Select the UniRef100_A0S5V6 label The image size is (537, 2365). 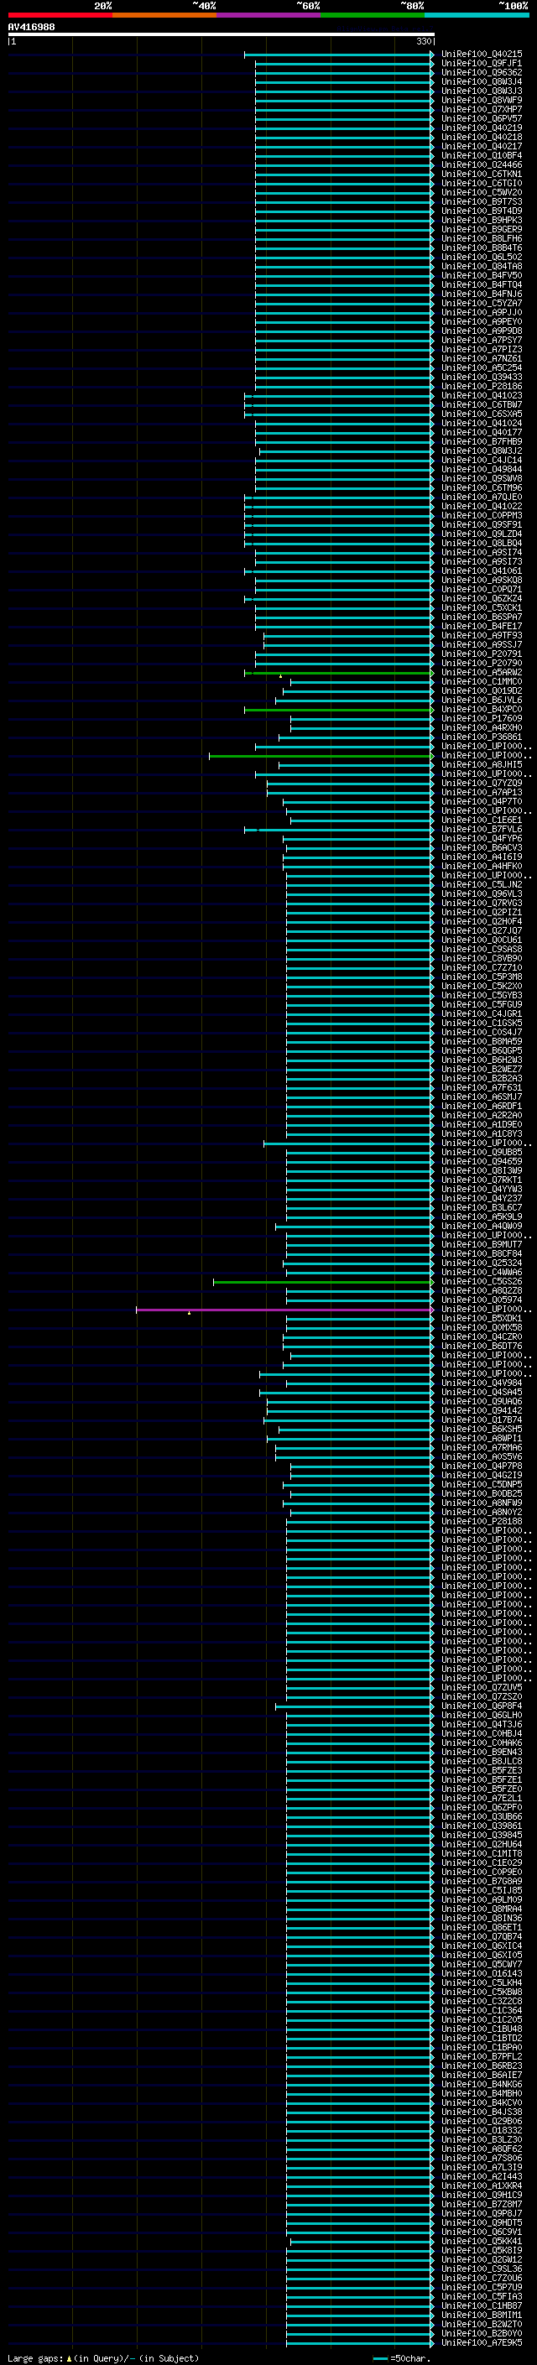(481, 1456)
